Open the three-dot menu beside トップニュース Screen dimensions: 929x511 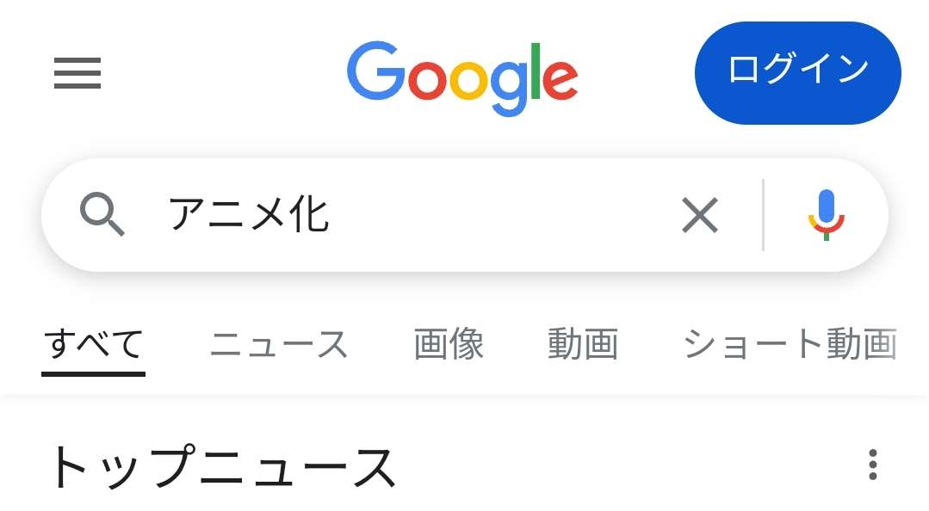click(x=872, y=465)
